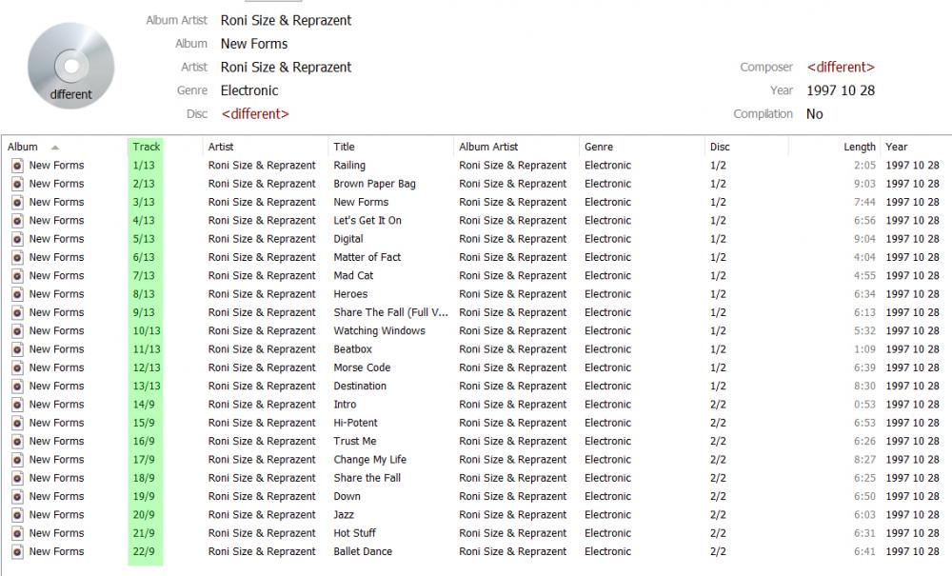
Task: Click the file icon on the Digital track row
Action: click(x=17, y=239)
